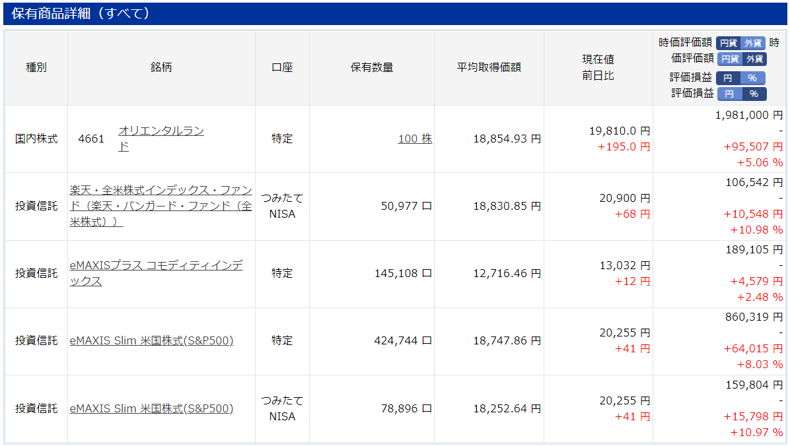Open eMAXIS Slim 米国株式(S&P500) in つみたてNISA account
Viewport: 790px width, 446px height.
pos(152,409)
